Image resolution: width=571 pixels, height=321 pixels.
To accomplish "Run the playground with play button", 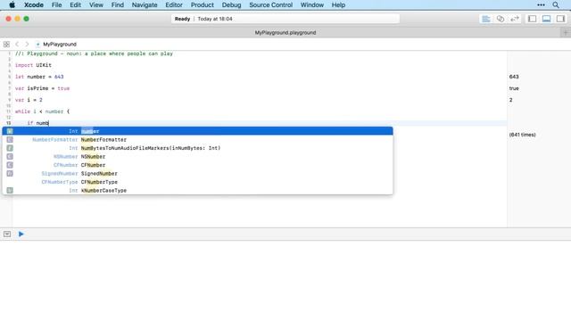I will [x=21, y=234].
